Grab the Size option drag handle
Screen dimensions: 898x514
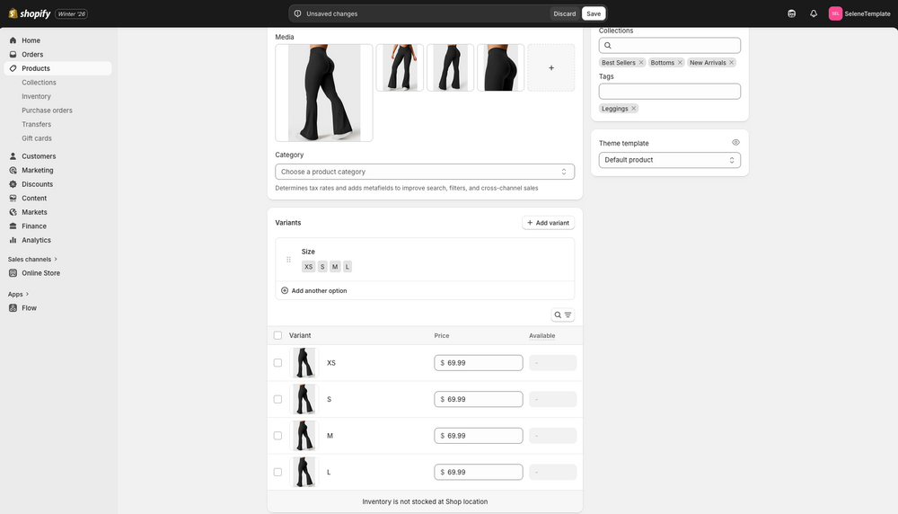click(x=288, y=260)
